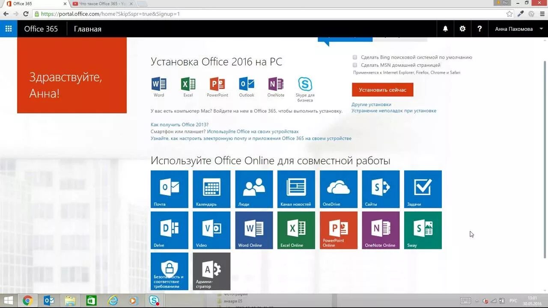This screenshot has height=308, width=548.
Task: Open File Explorer from the taskbar
Action: click(x=70, y=301)
